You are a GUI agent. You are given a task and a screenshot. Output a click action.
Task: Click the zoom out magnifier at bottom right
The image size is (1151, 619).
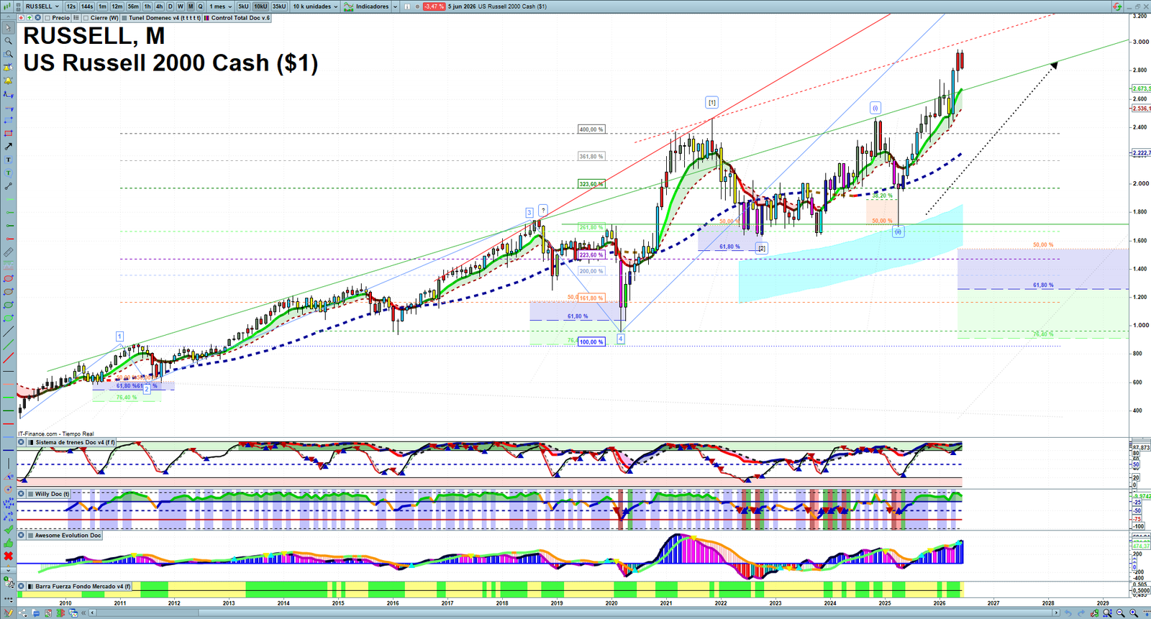tap(1120, 613)
